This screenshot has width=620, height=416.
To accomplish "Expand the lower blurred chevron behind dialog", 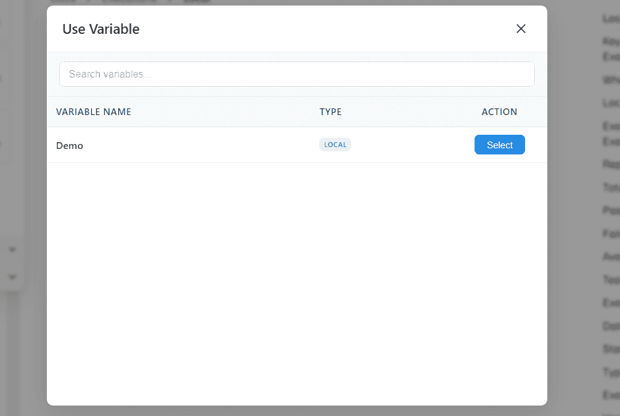I will 12,277.
